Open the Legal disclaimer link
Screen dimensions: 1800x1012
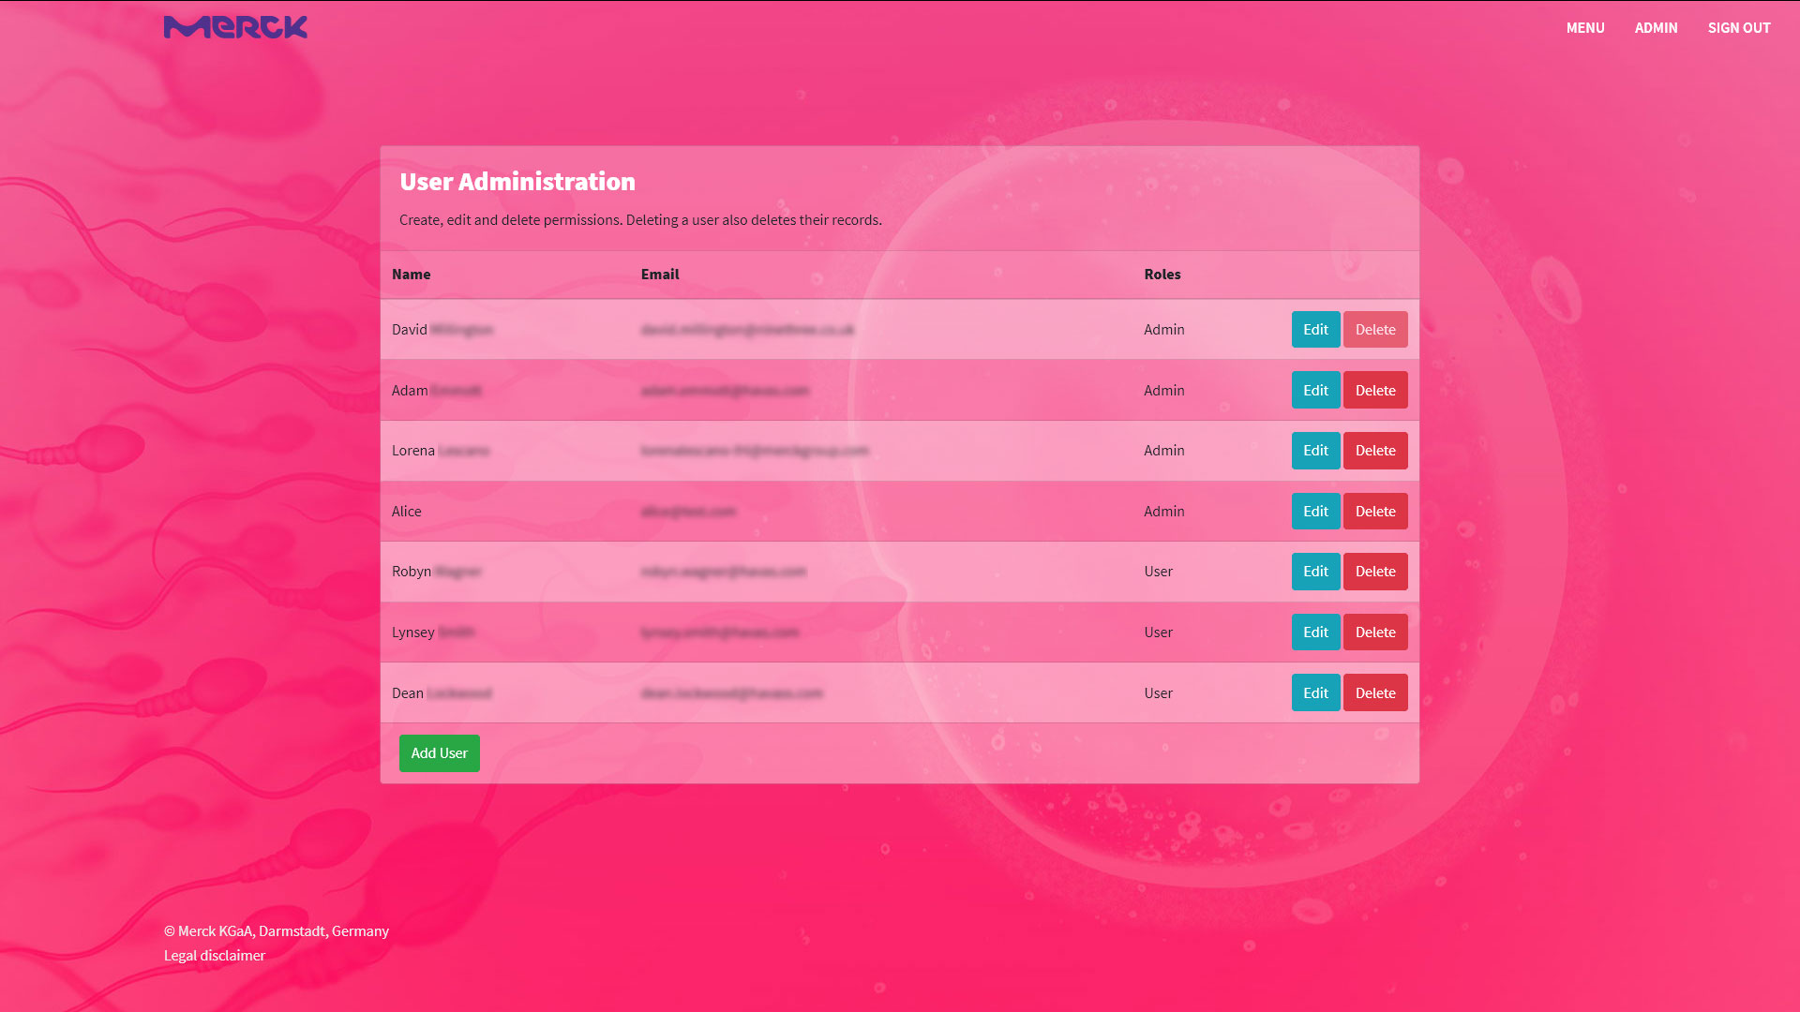[x=214, y=955]
